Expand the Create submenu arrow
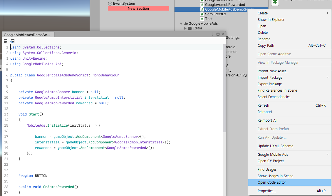Viewport: 332px width, 196px height. coord(327,13)
